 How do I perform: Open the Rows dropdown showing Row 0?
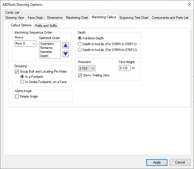tap(25, 44)
